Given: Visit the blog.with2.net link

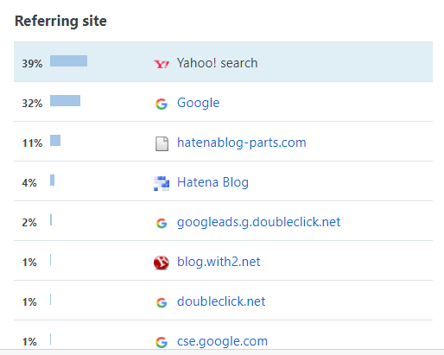Looking at the screenshot, I should point(219,262).
